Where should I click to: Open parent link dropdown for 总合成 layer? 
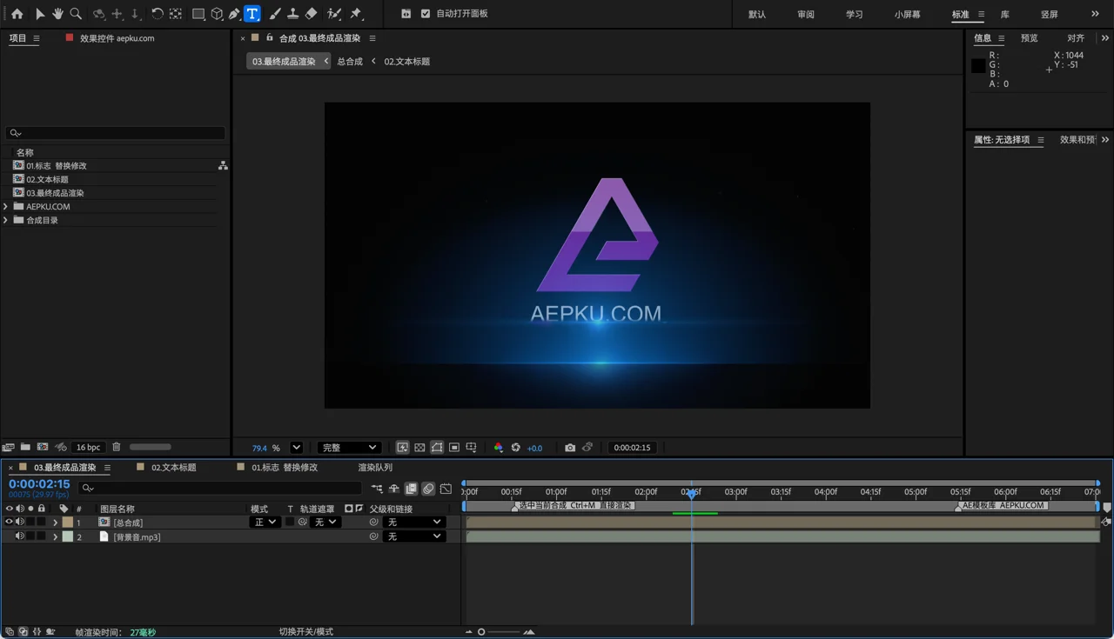pyautogui.click(x=413, y=523)
